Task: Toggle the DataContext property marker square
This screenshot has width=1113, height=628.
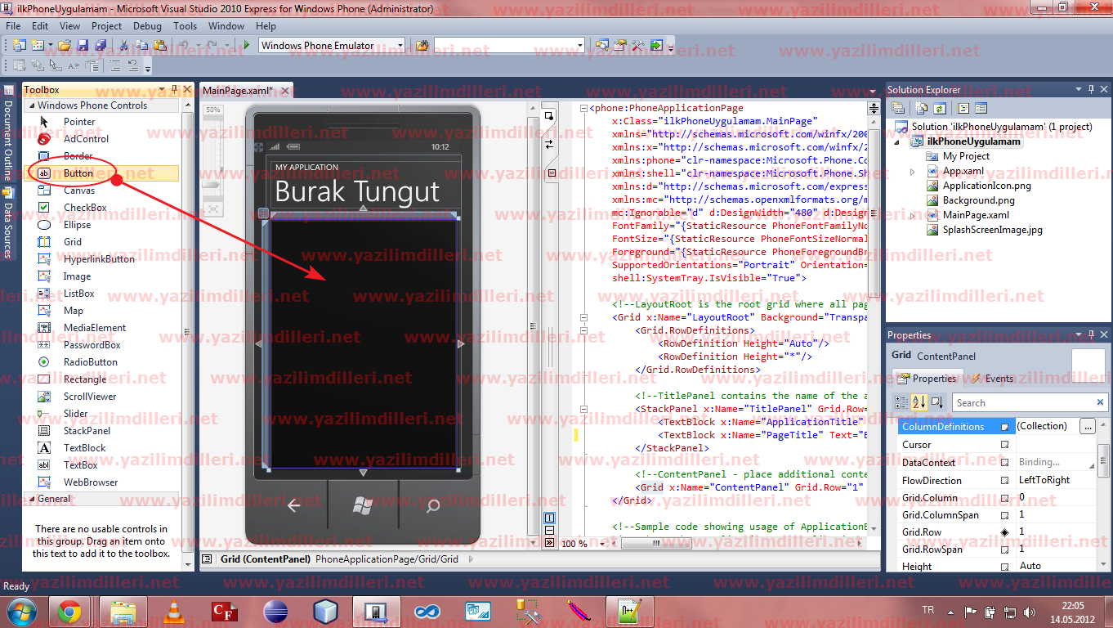Action: point(1004,463)
